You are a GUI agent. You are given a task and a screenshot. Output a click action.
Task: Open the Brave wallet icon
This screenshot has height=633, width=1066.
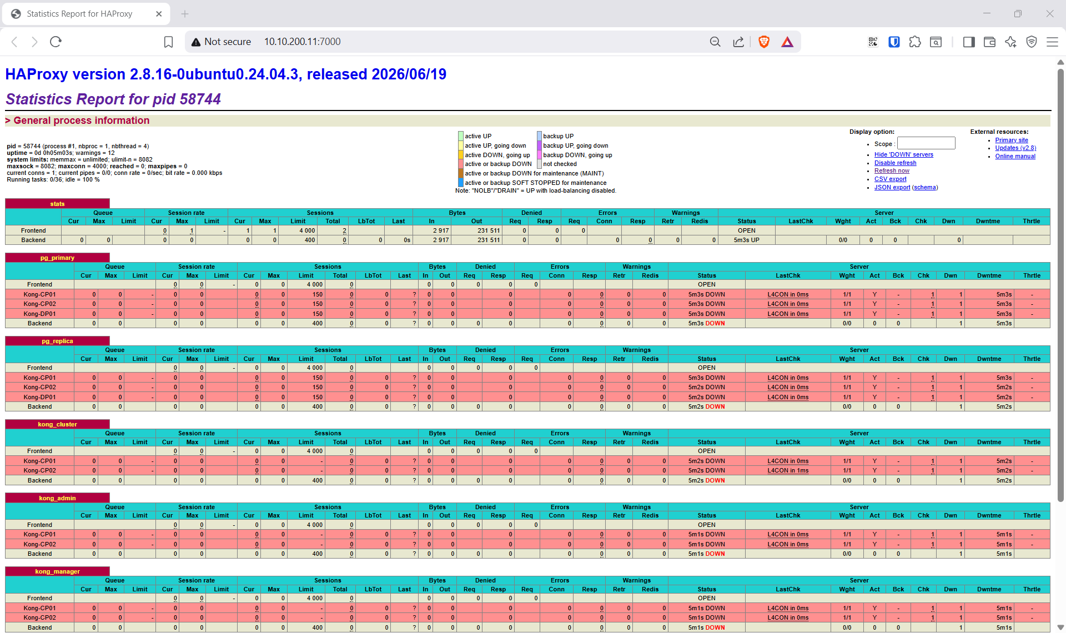pyautogui.click(x=989, y=42)
